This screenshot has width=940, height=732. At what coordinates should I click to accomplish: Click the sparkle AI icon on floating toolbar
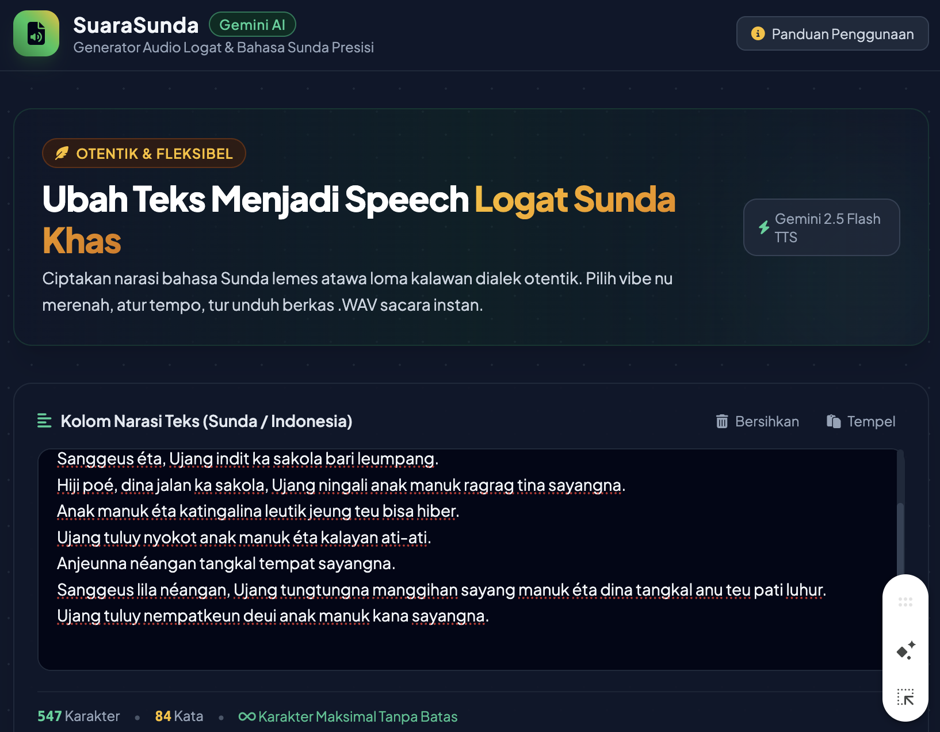[905, 650]
